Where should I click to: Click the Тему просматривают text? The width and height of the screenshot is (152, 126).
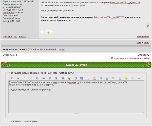coord(15,49)
